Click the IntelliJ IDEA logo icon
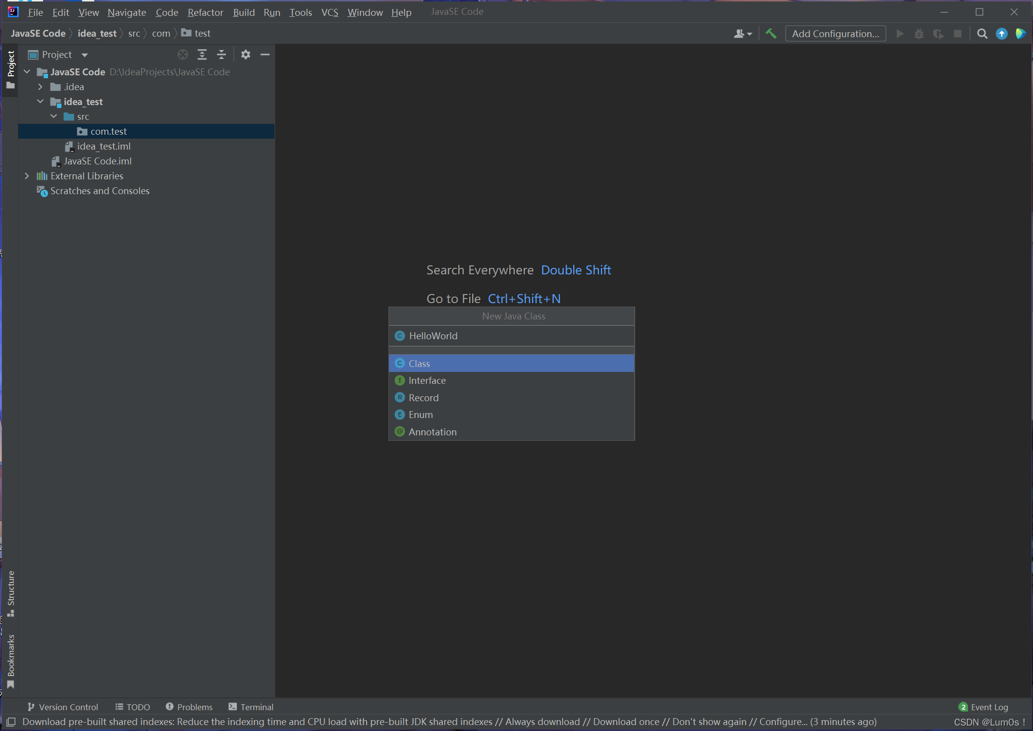Image resolution: width=1033 pixels, height=731 pixels. coord(13,11)
